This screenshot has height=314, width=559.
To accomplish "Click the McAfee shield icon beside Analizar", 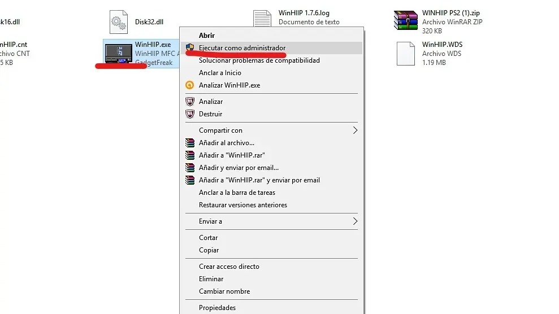I will [190, 102].
